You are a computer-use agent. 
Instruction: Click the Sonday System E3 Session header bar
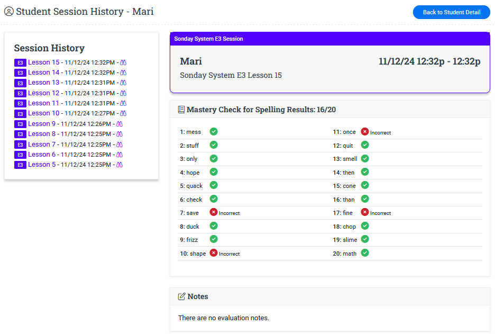click(x=329, y=39)
